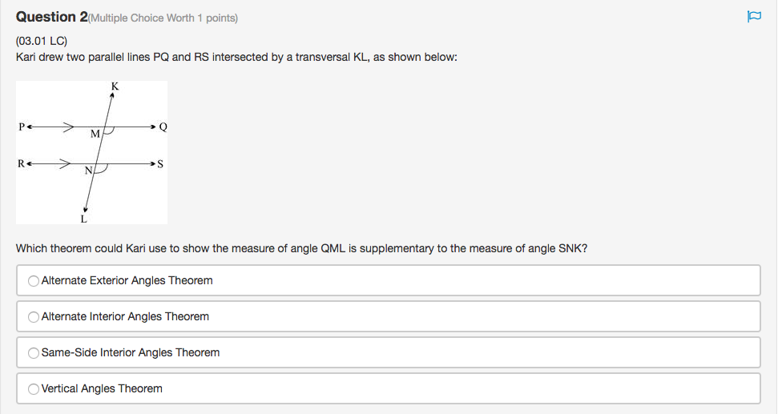
Task: Click point K label atop the transversal
Action: tap(115, 86)
